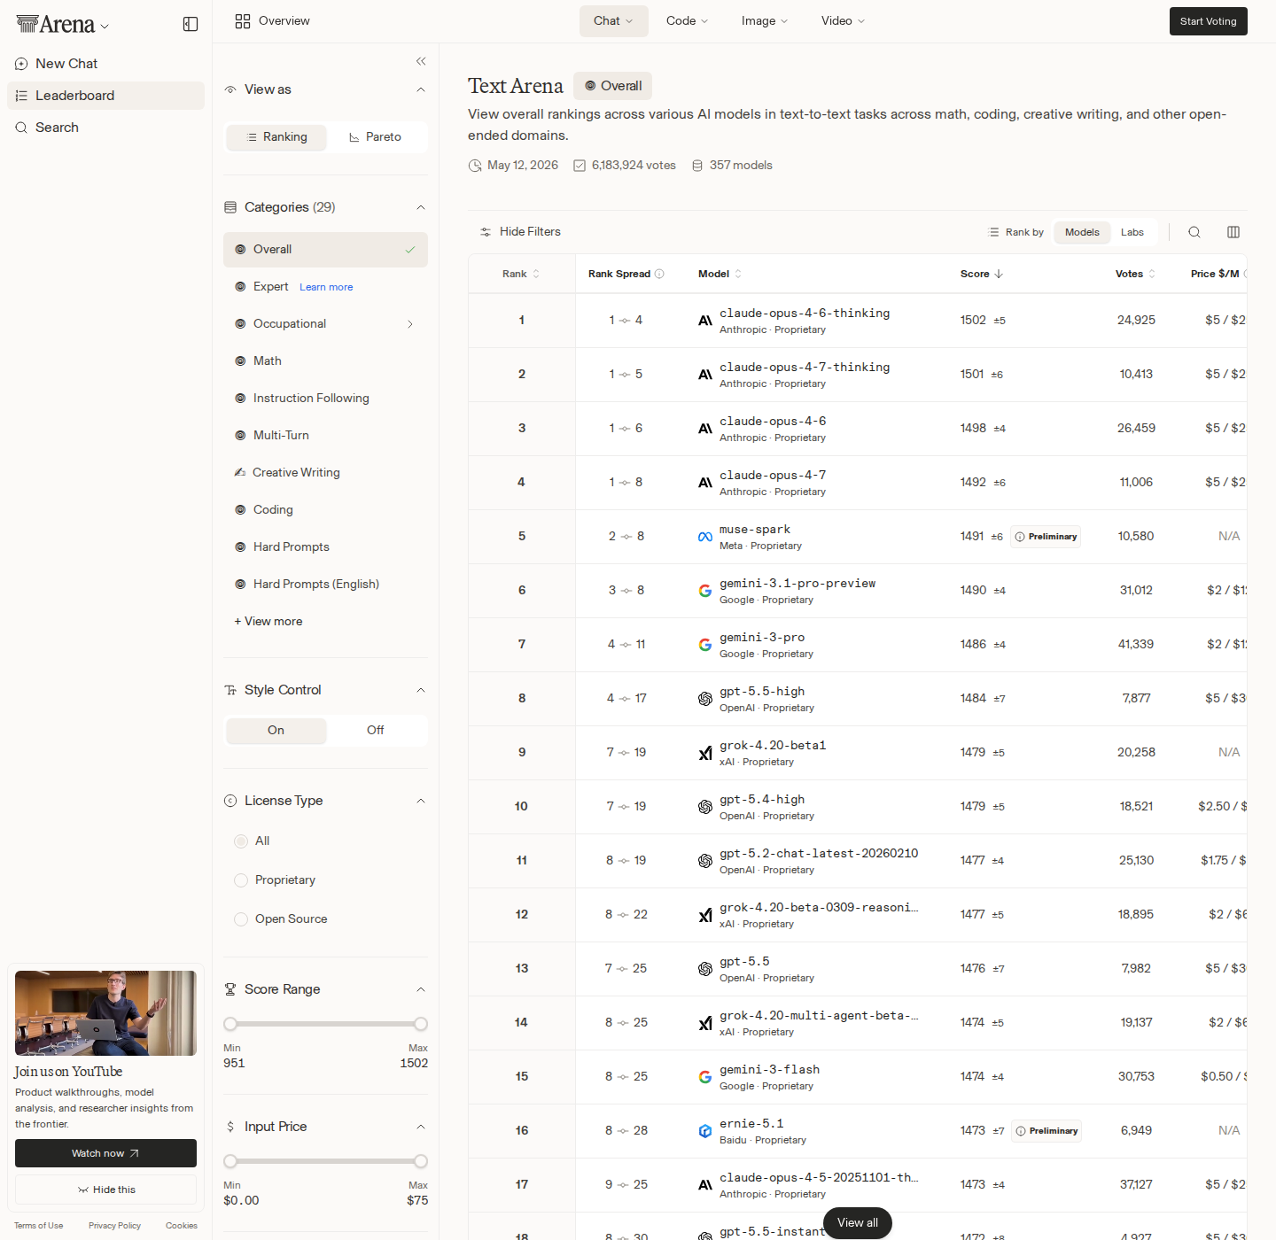Click the Score Range minimum handle
This screenshot has height=1240, width=1276.
click(x=230, y=1024)
